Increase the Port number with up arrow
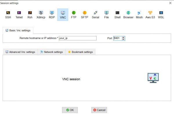The image size is (174, 118). tap(124, 37)
